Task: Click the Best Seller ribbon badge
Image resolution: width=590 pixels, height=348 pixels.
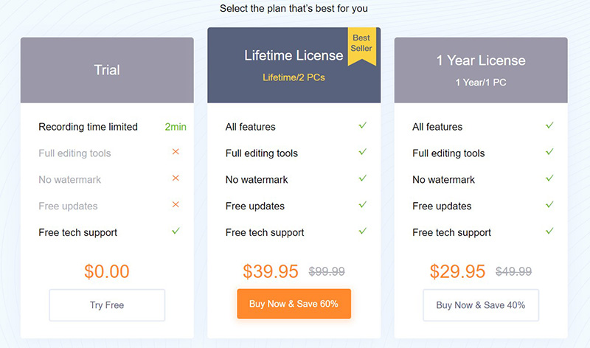Action: pyautogui.click(x=361, y=46)
